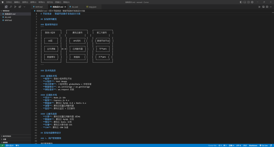Viewport: 274px width, 147px height.
Task: Close the 系统设计.md tab
Action: 65,7
